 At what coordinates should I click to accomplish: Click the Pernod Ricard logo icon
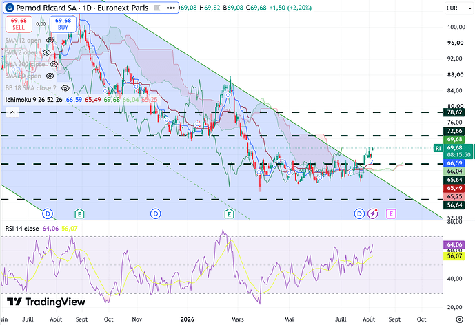10,8
